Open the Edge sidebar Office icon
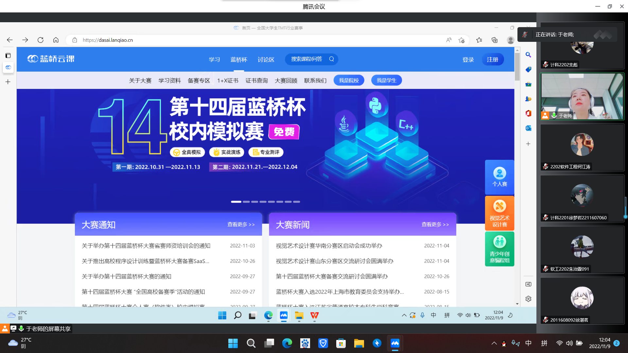The height and width of the screenshot is (353, 628). coord(528,113)
